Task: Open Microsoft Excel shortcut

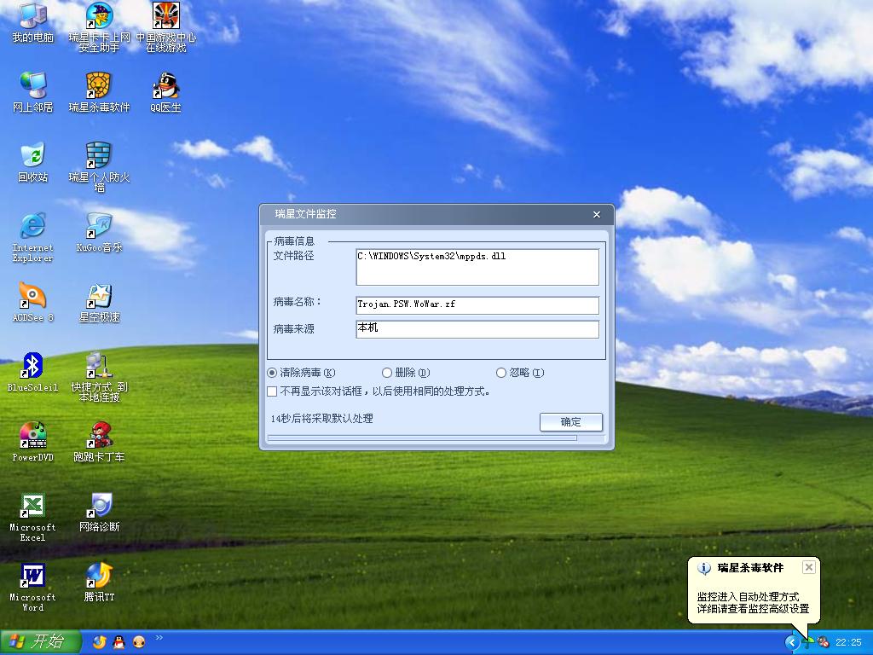Action: point(32,517)
